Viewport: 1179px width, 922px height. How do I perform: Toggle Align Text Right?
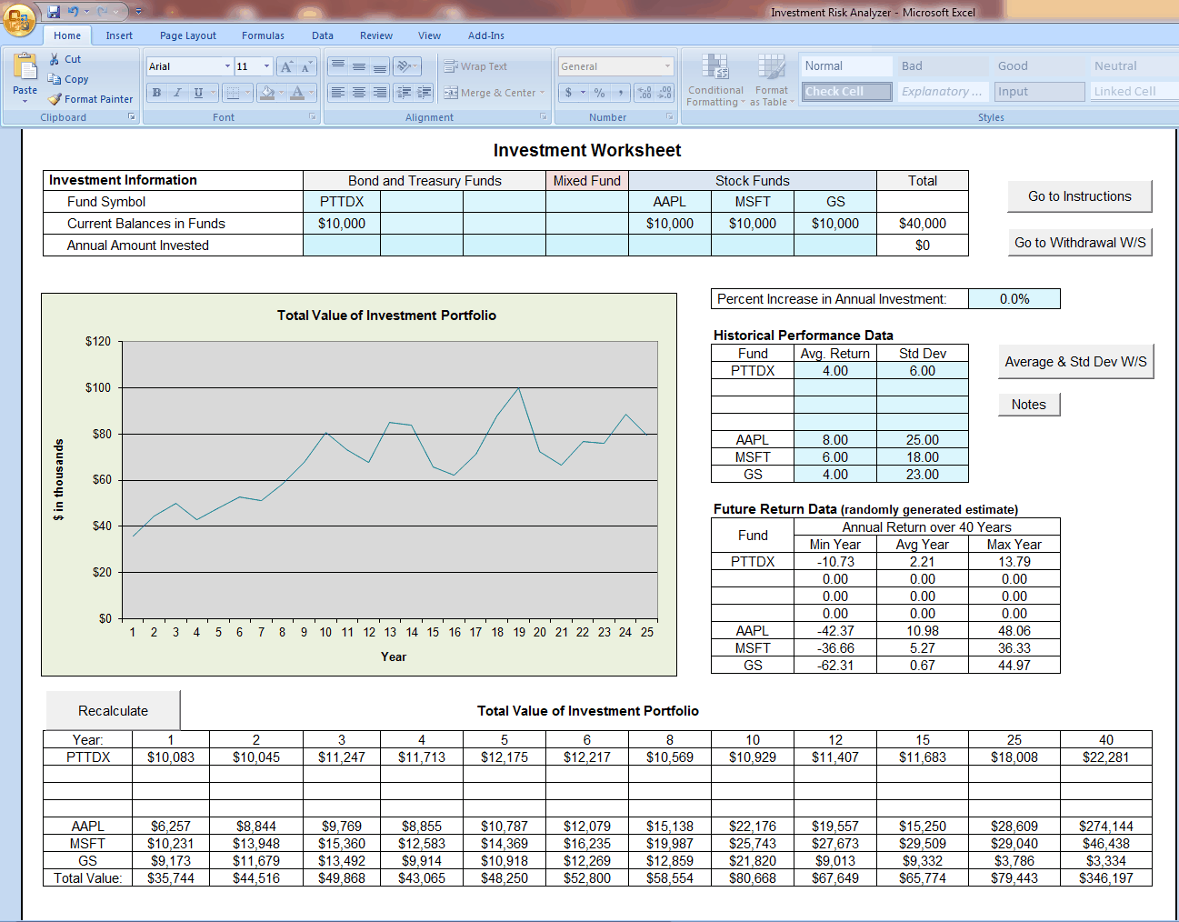pyautogui.click(x=380, y=93)
